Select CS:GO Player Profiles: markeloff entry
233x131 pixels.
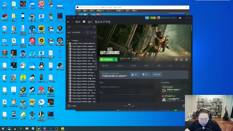tap(83, 67)
